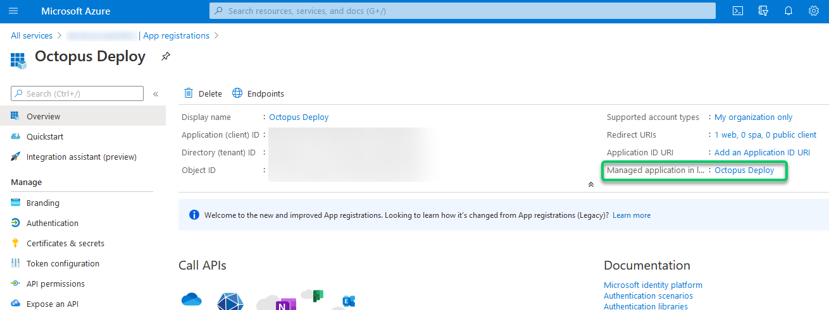Click the API permissions icon
829x310 pixels.
click(16, 283)
